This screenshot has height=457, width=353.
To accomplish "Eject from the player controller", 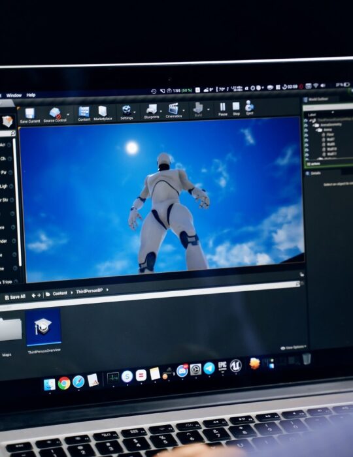I will point(250,106).
